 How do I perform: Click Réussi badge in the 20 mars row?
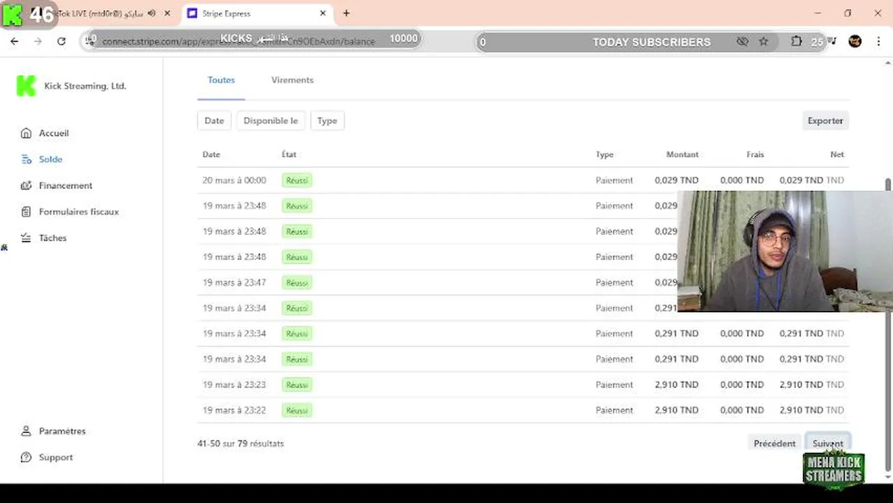(x=297, y=180)
